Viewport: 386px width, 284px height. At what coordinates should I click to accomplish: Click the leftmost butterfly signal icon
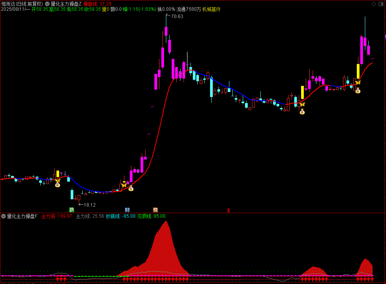(x=58, y=181)
